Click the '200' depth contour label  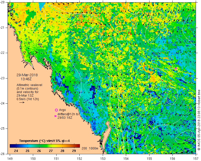84,148
